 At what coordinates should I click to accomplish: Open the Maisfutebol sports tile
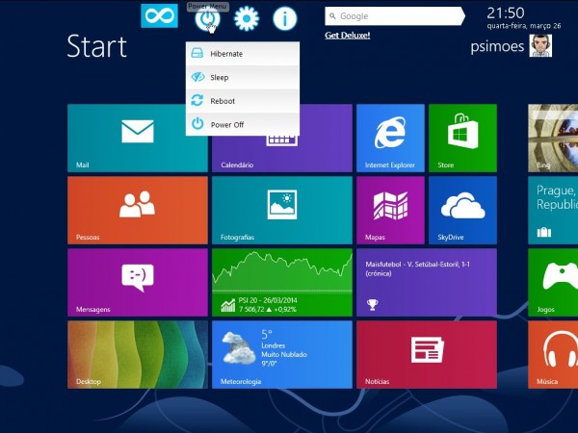pyautogui.click(x=427, y=282)
